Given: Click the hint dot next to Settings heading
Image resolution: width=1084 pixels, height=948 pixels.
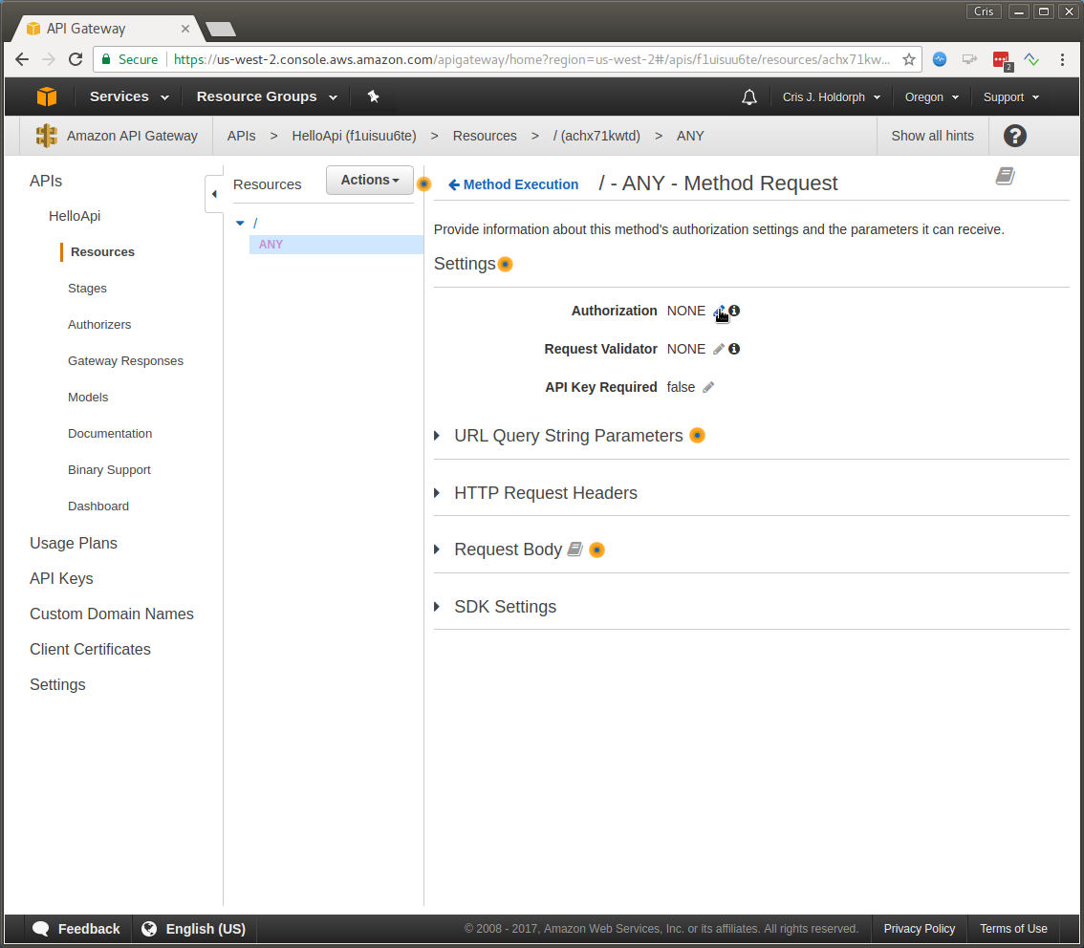Looking at the screenshot, I should pyautogui.click(x=506, y=264).
